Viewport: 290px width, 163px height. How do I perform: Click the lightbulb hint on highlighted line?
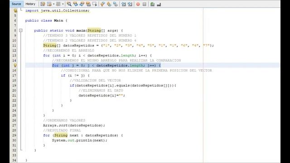[x=15, y=65]
